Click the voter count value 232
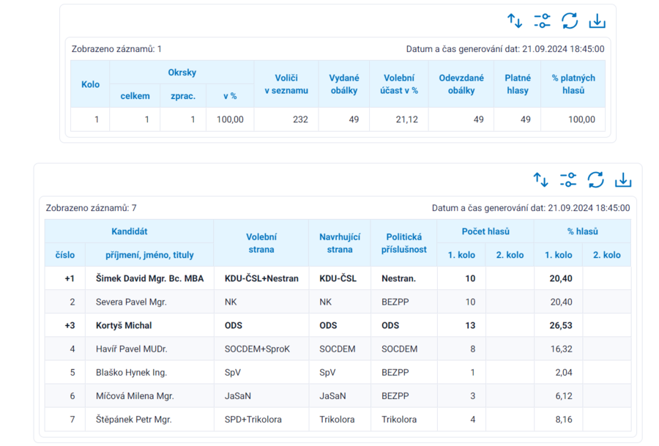The image size is (659, 446). pyautogui.click(x=300, y=119)
